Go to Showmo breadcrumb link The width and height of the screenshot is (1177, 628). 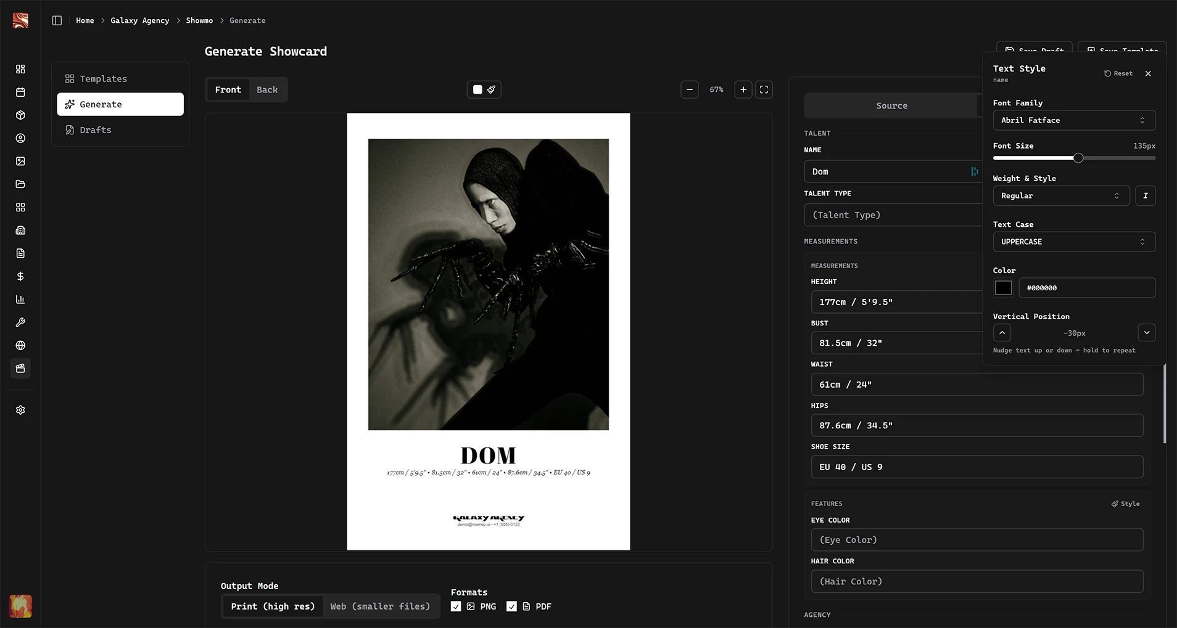[199, 20]
